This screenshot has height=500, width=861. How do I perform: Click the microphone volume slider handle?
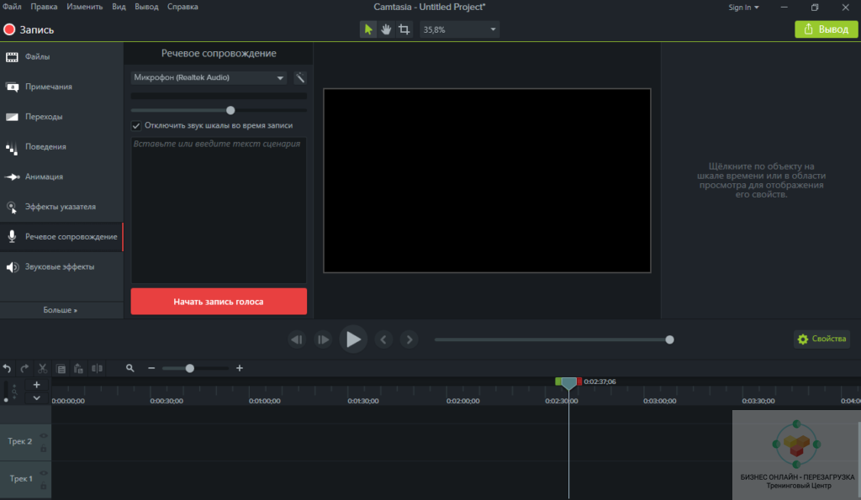pyautogui.click(x=230, y=110)
